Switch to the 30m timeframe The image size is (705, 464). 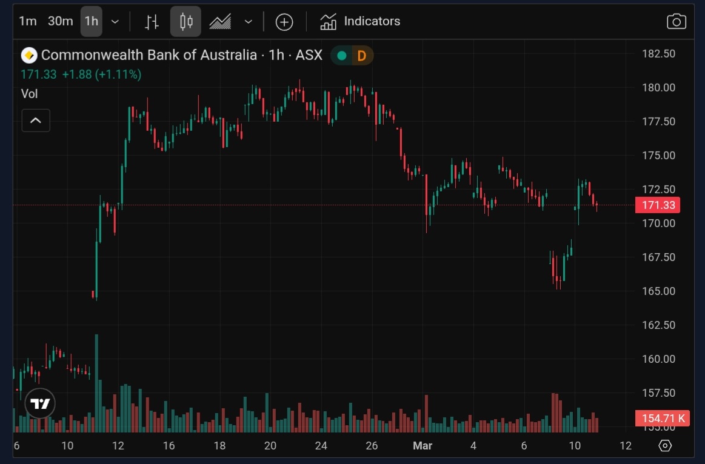(x=61, y=21)
